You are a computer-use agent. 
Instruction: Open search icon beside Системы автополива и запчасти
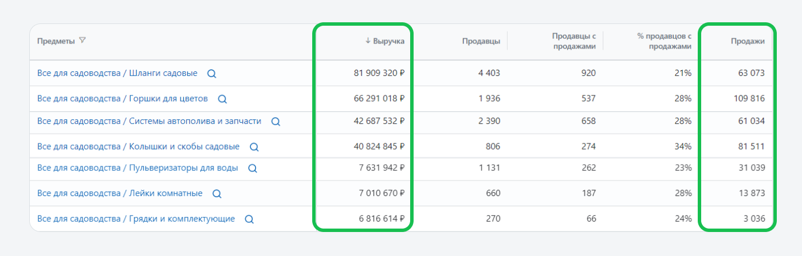pyautogui.click(x=276, y=122)
